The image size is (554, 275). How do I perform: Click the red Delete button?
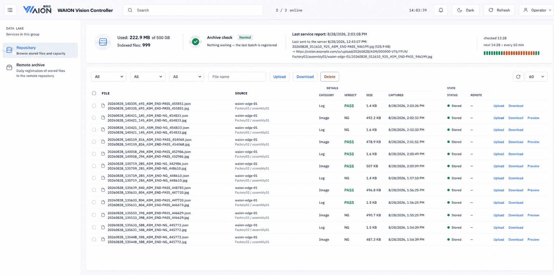pyautogui.click(x=330, y=77)
